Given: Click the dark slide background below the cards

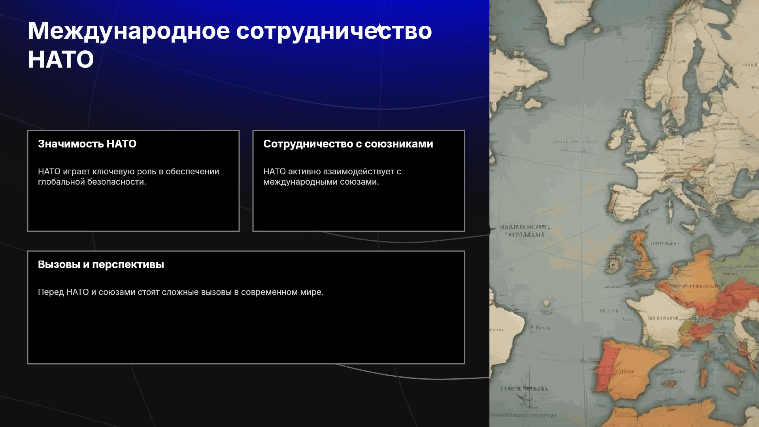Looking at the screenshot, I should click(x=245, y=395).
